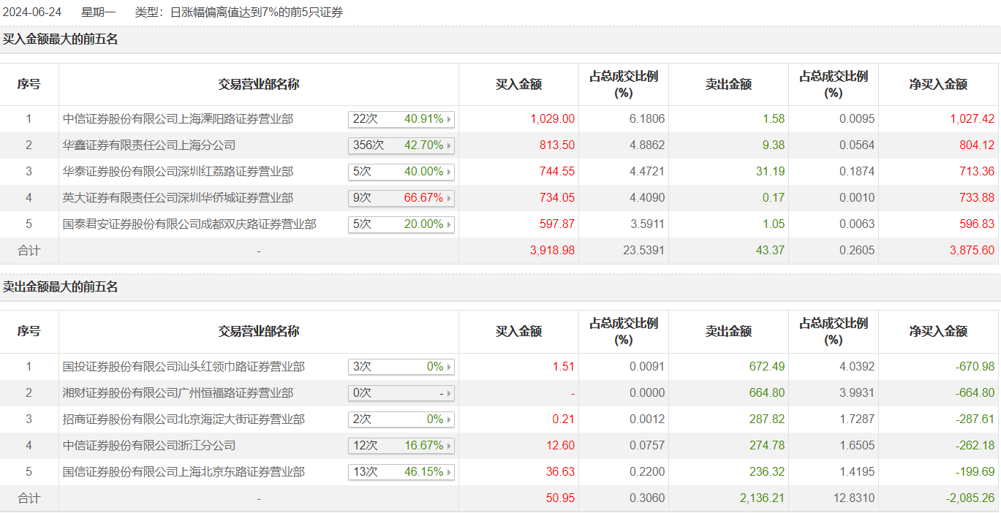Click the 交易营业部名称 header in the top table

[x=259, y=85]
